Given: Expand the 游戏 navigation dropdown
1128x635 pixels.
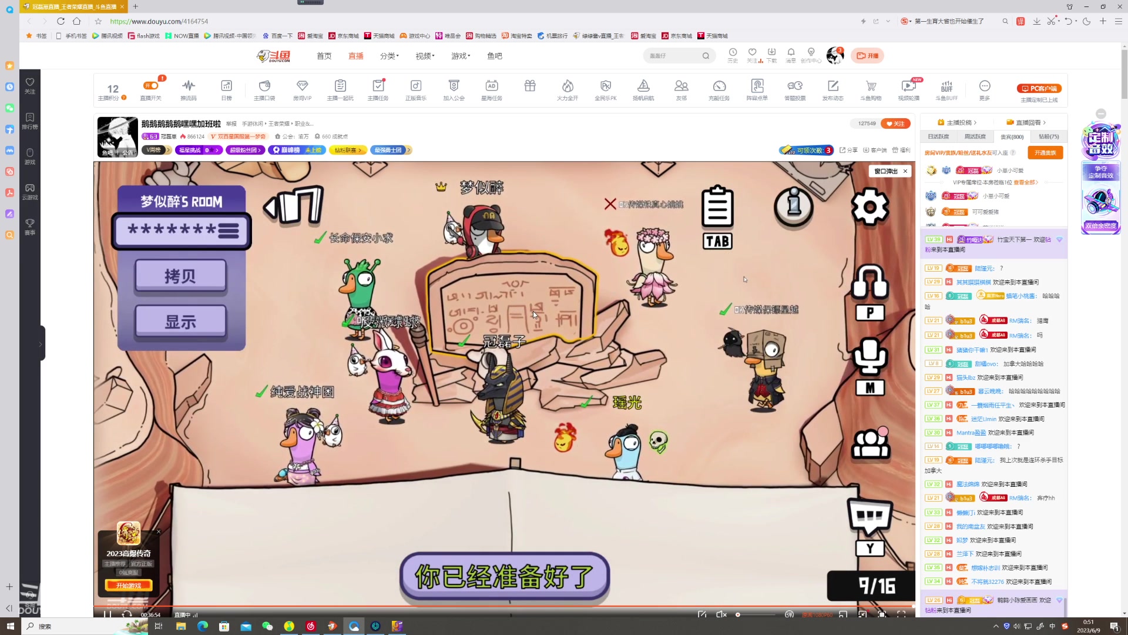Looking at the screenshot, I should pos(461,56).
